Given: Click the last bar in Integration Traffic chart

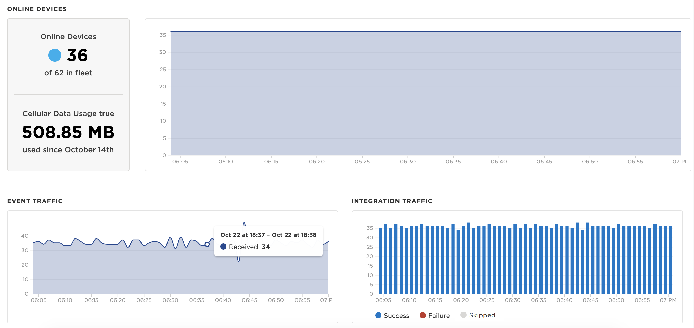Looking at the screenshot, I should click(671, 260).
